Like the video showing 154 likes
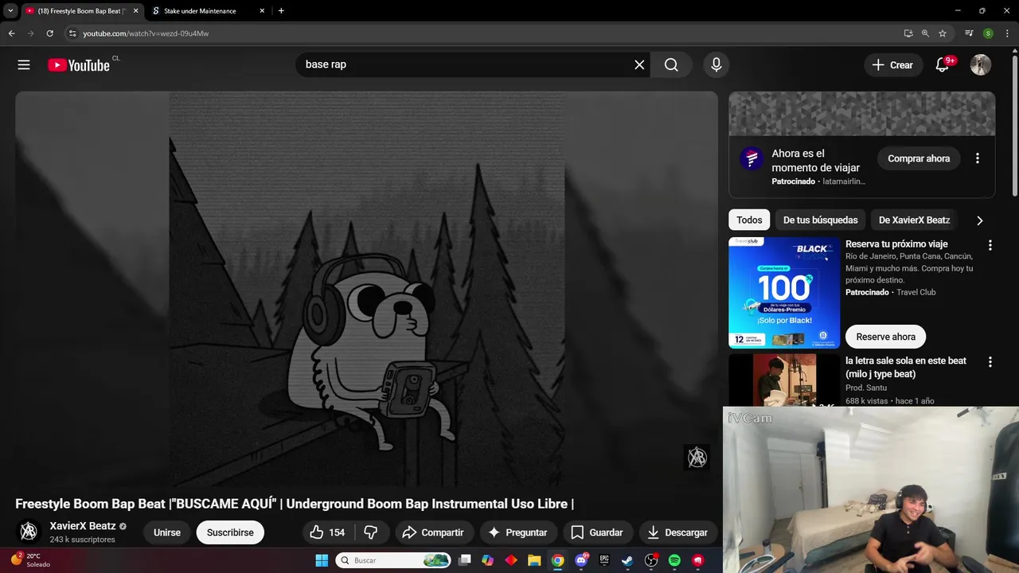The height and width of the screenshot is (573, 1019). [327, 532]
